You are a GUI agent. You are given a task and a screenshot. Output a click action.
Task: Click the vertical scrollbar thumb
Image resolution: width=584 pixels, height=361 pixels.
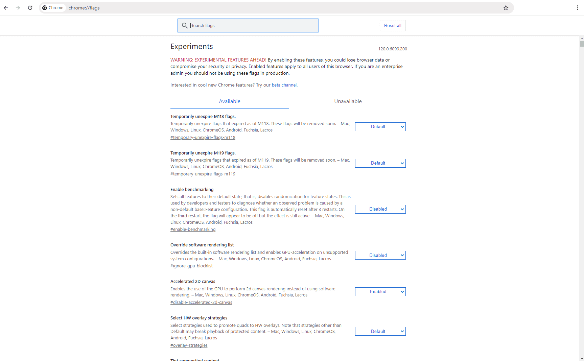[582, 44]
